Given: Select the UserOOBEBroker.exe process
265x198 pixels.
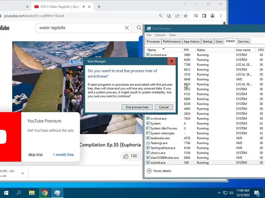Looking at the screenshot, I should coord(205,158).
